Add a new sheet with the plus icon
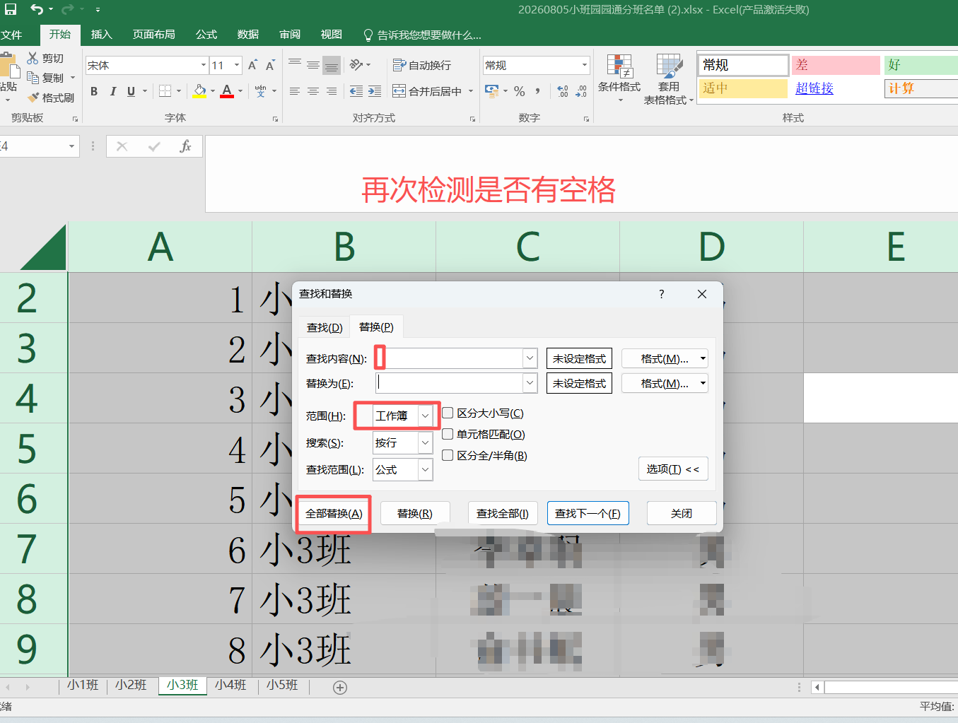 340,688
